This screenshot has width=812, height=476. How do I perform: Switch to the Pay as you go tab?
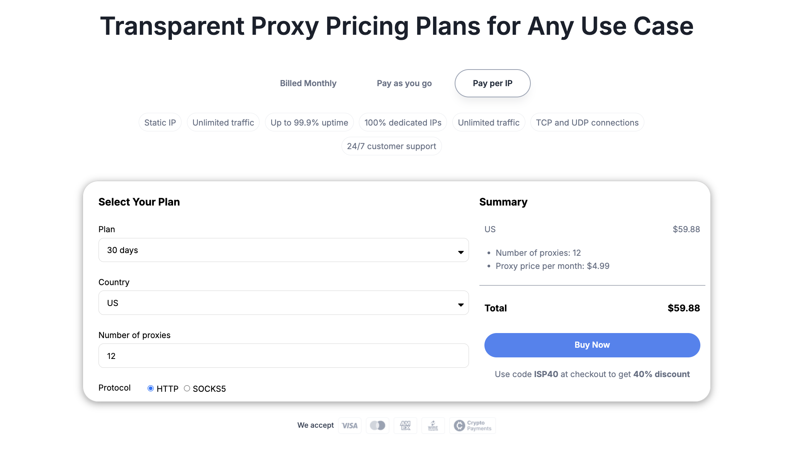404,83
